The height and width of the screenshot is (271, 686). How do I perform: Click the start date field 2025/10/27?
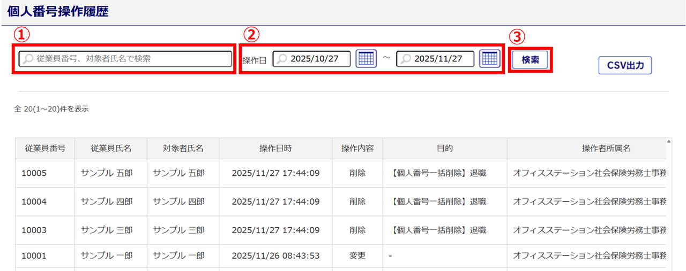pos(312,59)
